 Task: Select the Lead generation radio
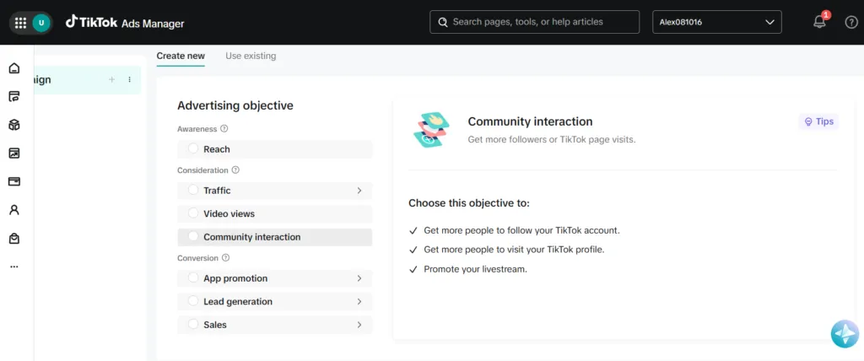(193, 301)
